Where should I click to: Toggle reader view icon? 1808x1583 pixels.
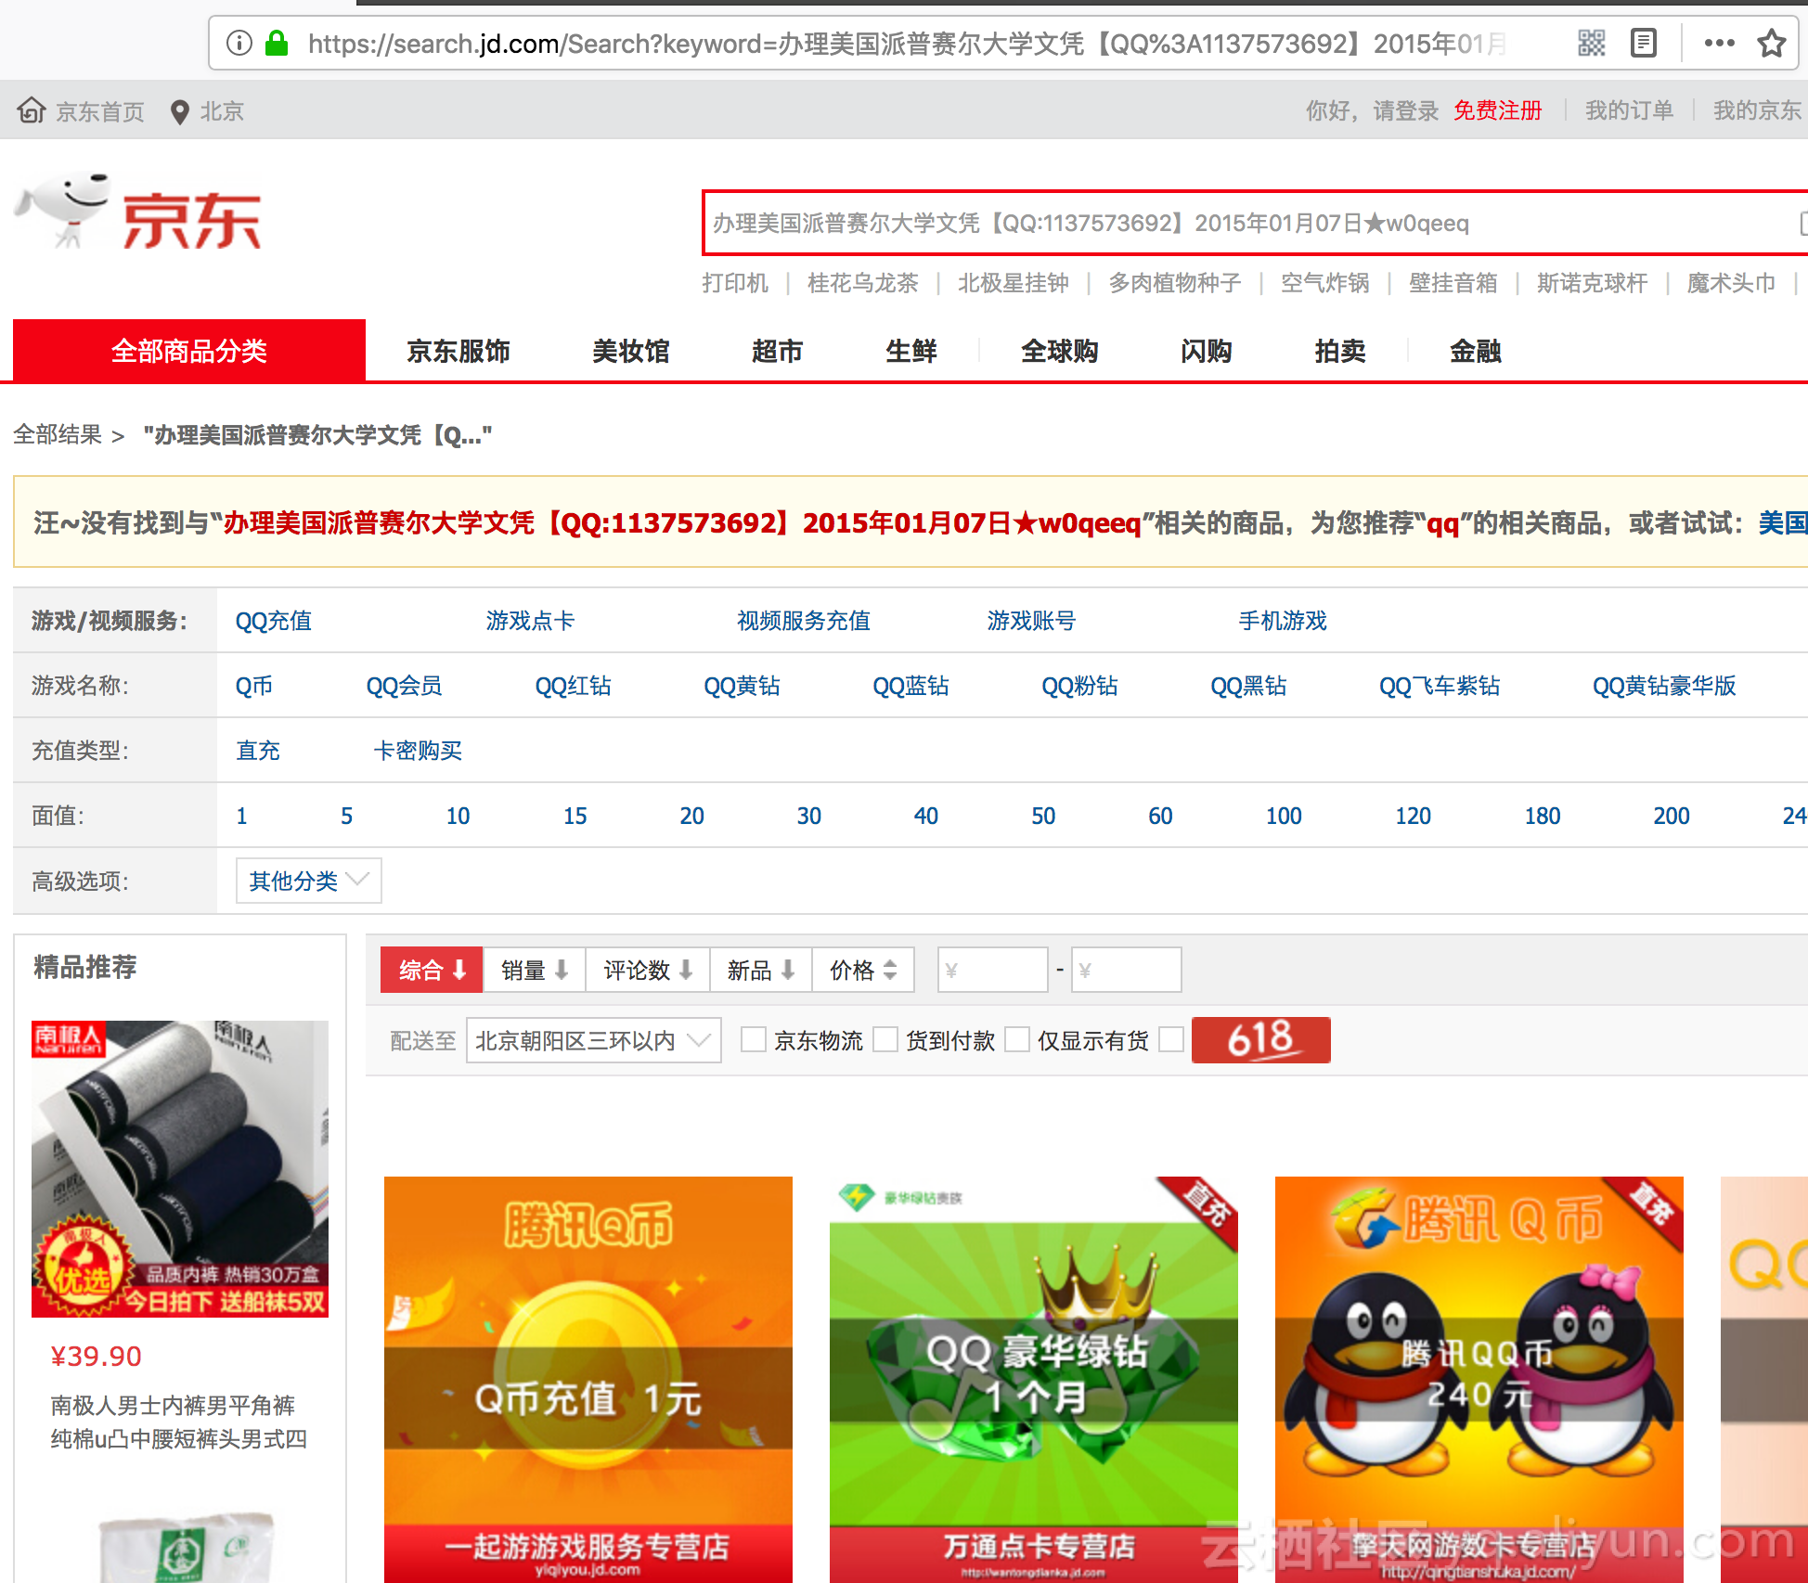pyautogui.click(x=1644, y=43)
